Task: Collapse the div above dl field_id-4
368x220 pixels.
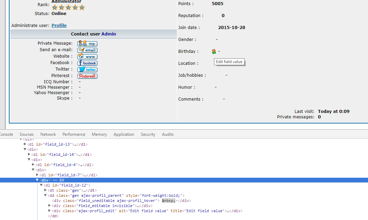Action: click(29, 159)
